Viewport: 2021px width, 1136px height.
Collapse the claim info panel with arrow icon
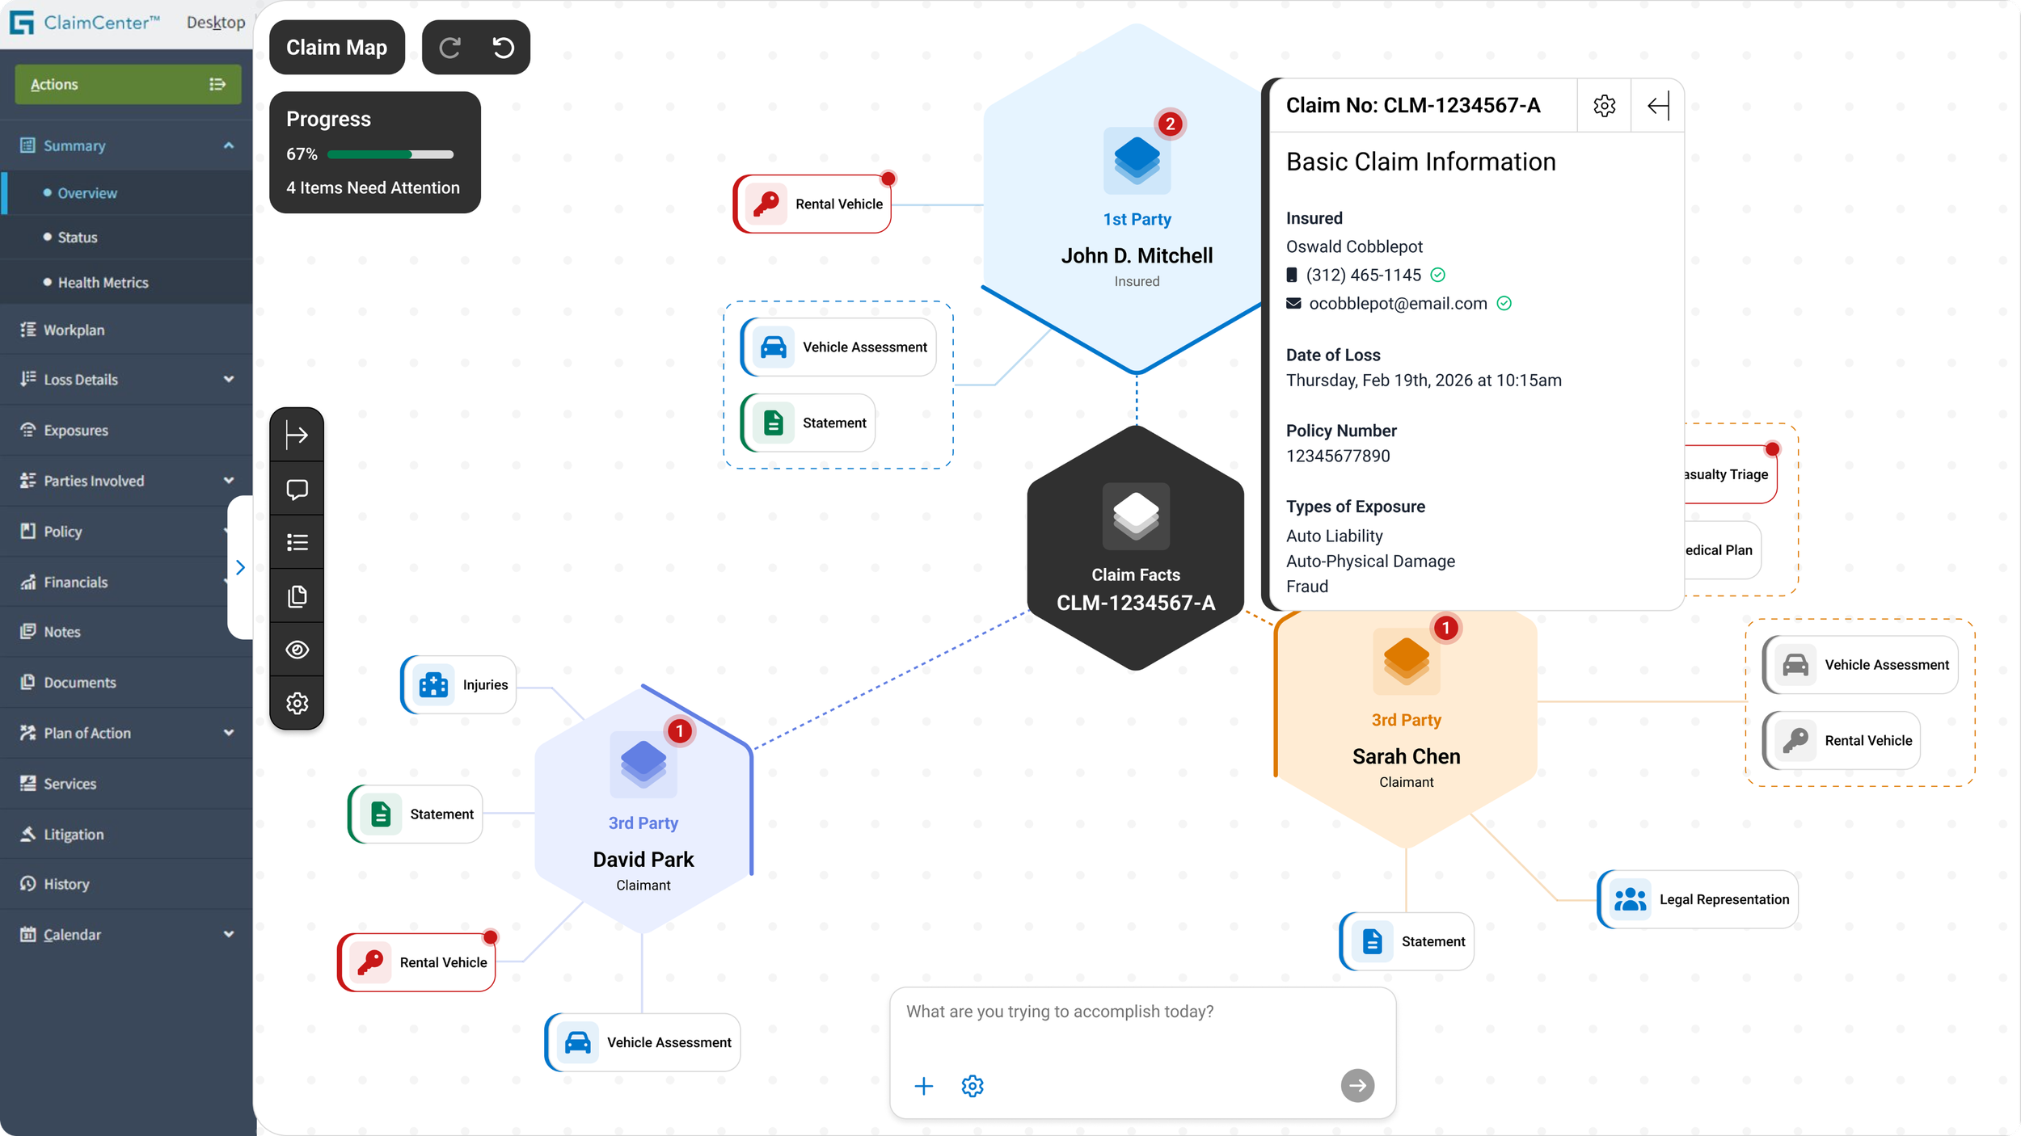pyautogui.click(x=1658, y=106)
